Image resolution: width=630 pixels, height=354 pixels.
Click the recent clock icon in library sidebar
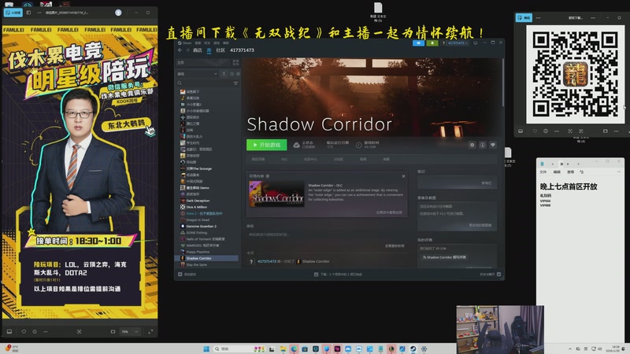point(232,74)
